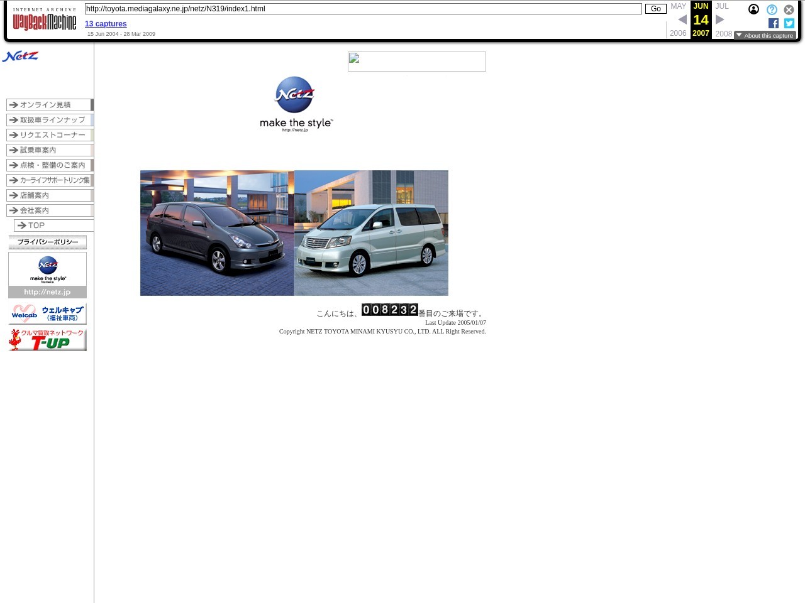
Task: Click the Netz logo in sidebar top
Action: click(x=20, y=57)
